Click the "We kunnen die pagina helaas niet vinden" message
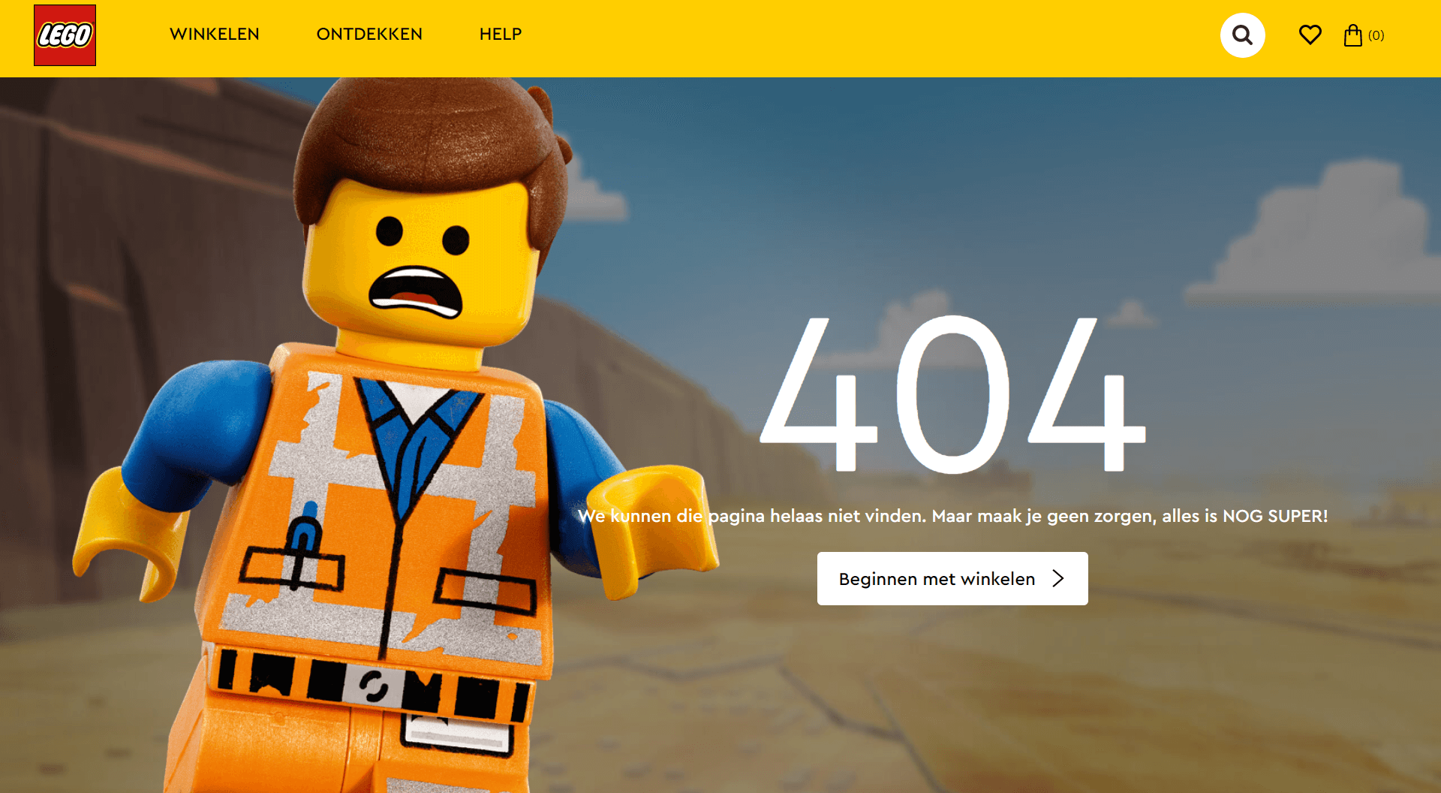This screenshot has height=793, width=1441. (751, 516)
